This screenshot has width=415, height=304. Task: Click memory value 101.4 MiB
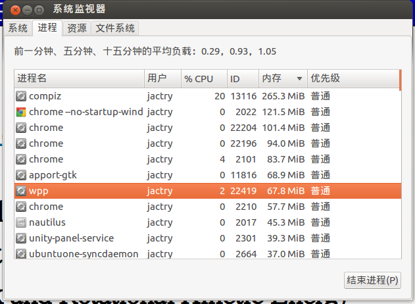pos(283,128)
